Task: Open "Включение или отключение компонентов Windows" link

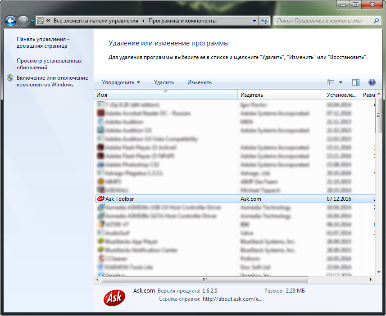Action: [x=52, y=81]
